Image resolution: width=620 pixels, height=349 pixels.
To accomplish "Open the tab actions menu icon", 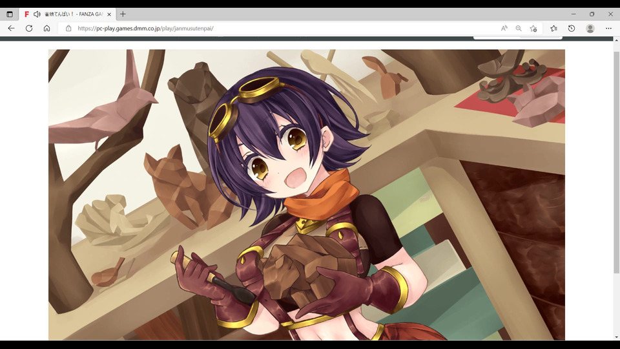I will (10, 14).
